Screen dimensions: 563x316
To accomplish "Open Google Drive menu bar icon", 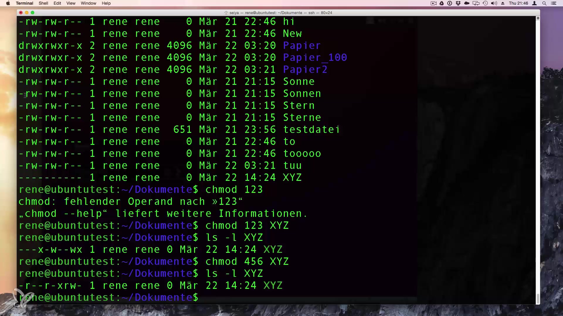I will [x=442, y=3].
